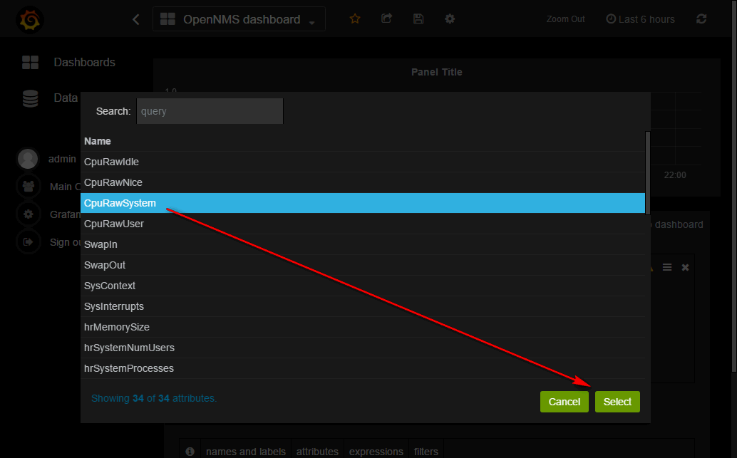Screen dimensions: 737x458
Task: Select the SysContext attribute row
Action: tap(362, 286)
